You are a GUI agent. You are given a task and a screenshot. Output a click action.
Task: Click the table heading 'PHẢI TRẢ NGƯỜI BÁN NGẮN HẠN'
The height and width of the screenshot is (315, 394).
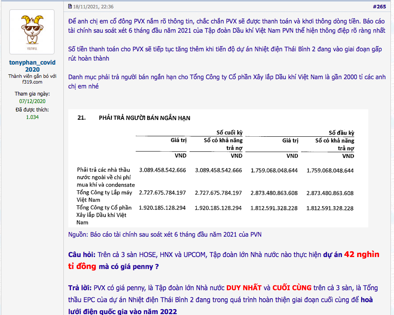pyautogui.click(x=144, y=118)
